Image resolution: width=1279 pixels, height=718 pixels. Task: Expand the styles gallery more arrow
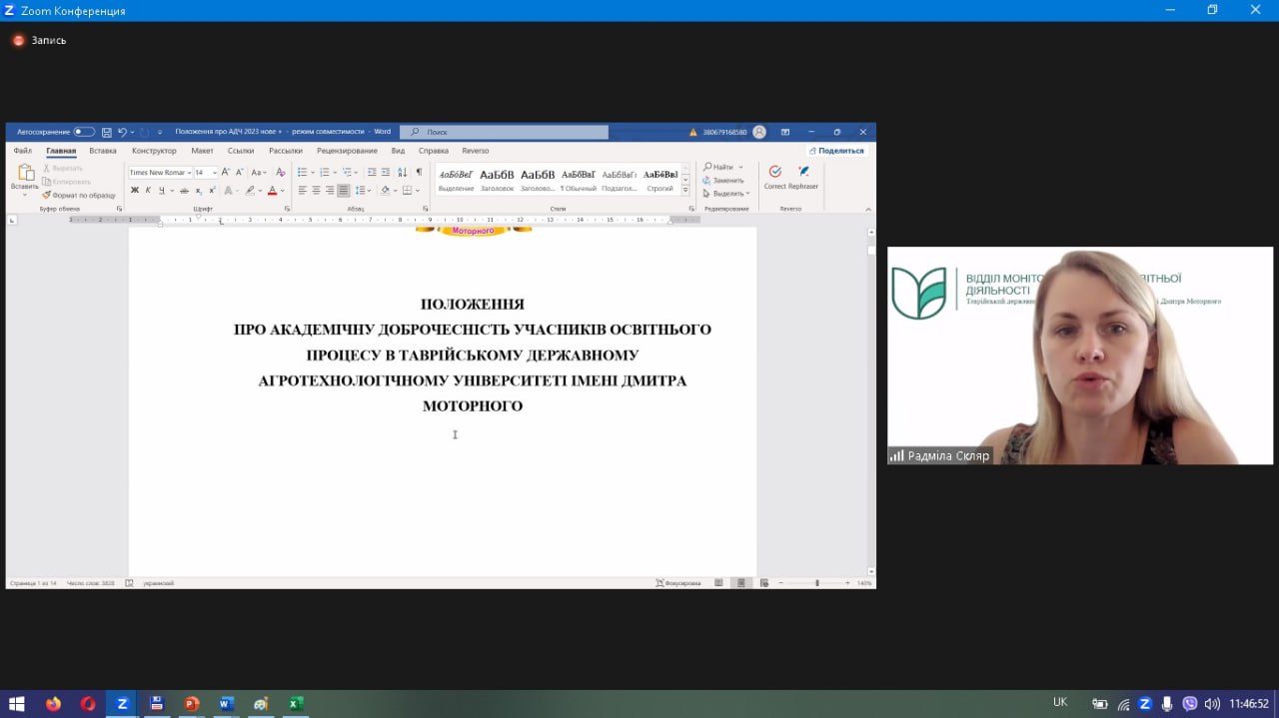pos(685,190)
